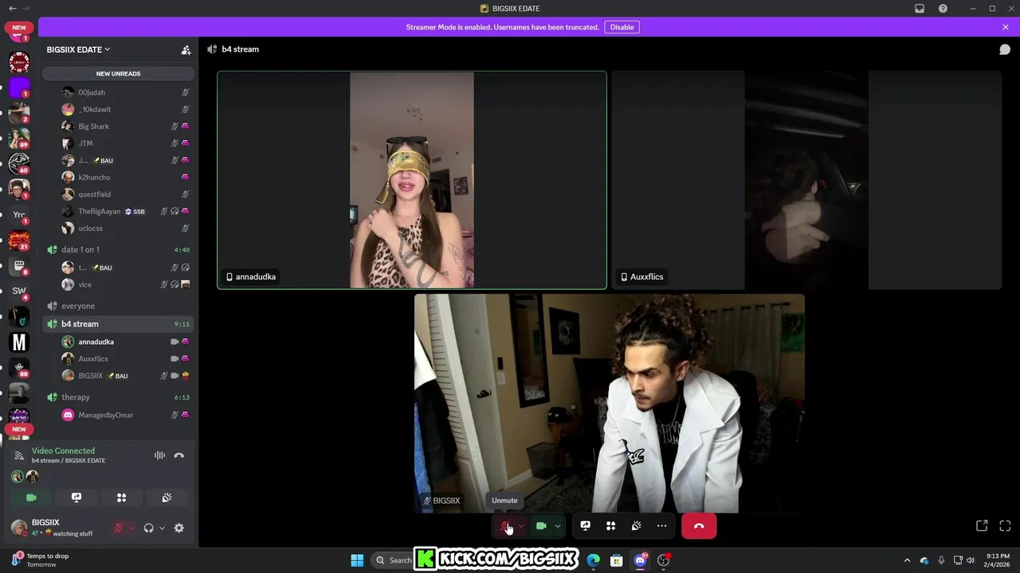Dismiss the Streamer Mode banner
Image resolution: width=1020 pixels, height=573 pixels.
[1006, 27]
